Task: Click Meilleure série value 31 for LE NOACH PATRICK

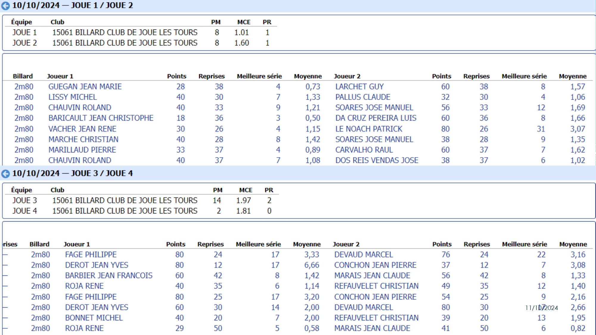Action: 541,129
